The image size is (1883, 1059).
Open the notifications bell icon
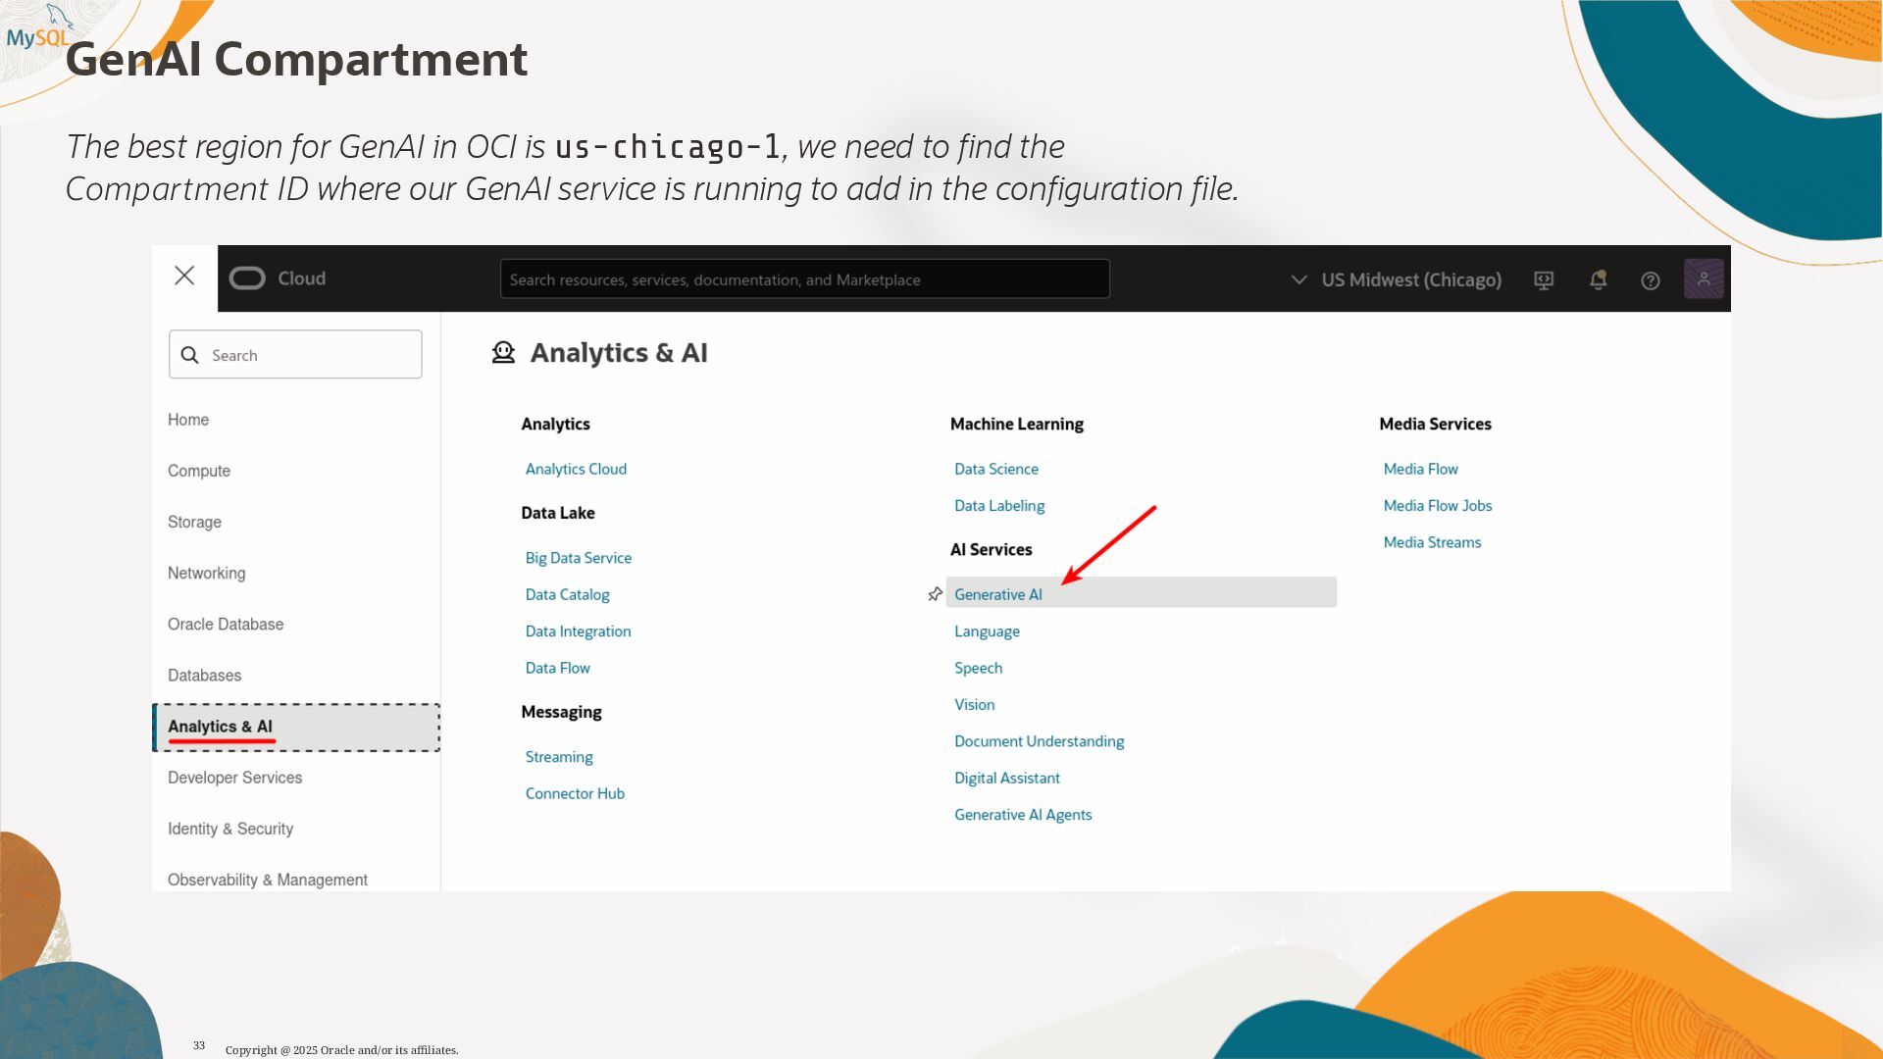pyautogui.click(x=1598, y=280)
